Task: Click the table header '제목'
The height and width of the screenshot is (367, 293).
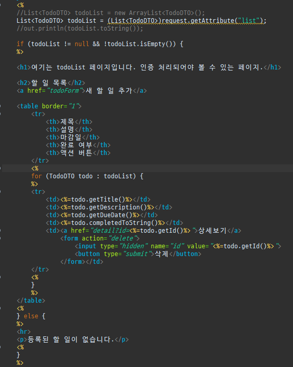Action: (x=67, y=121)
